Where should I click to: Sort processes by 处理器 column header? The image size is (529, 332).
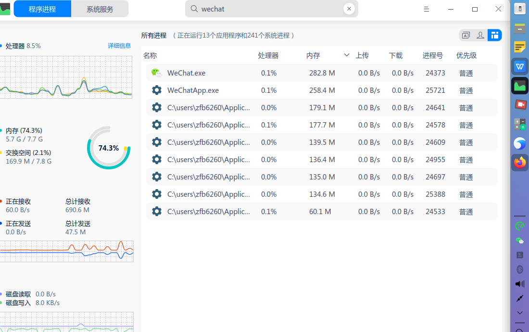(268, 55)
